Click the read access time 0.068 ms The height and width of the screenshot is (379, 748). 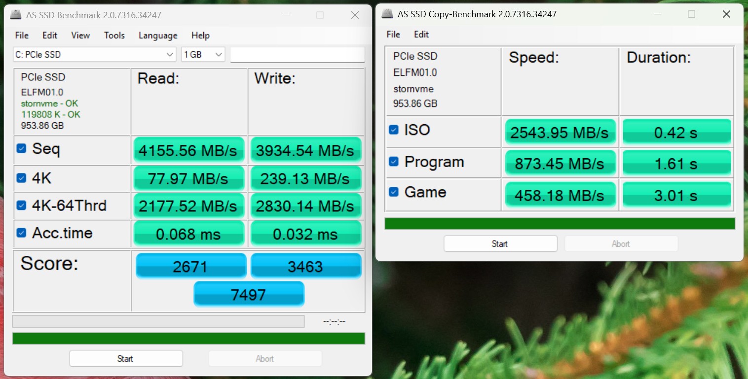pos(189,233)
